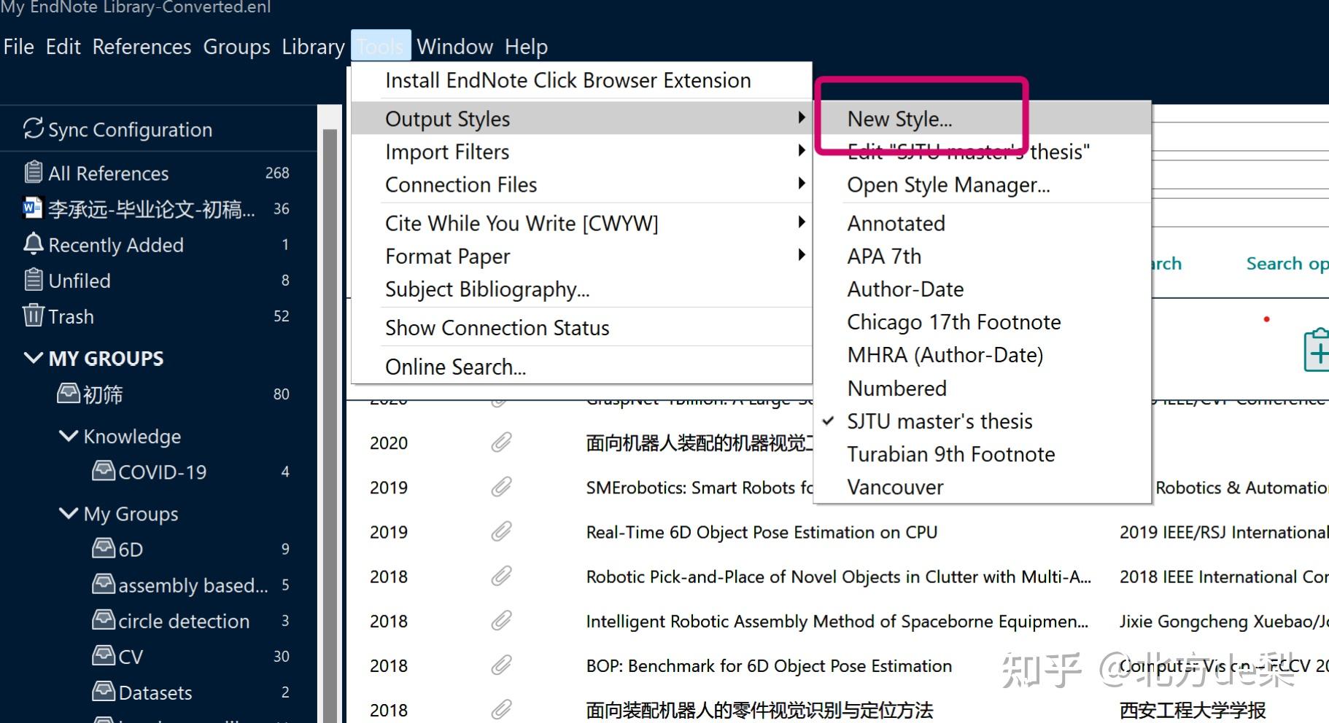Viewport: 1329px width, 723px height.
Task: Select the 初筛 group tray icon
Action: 69,393
